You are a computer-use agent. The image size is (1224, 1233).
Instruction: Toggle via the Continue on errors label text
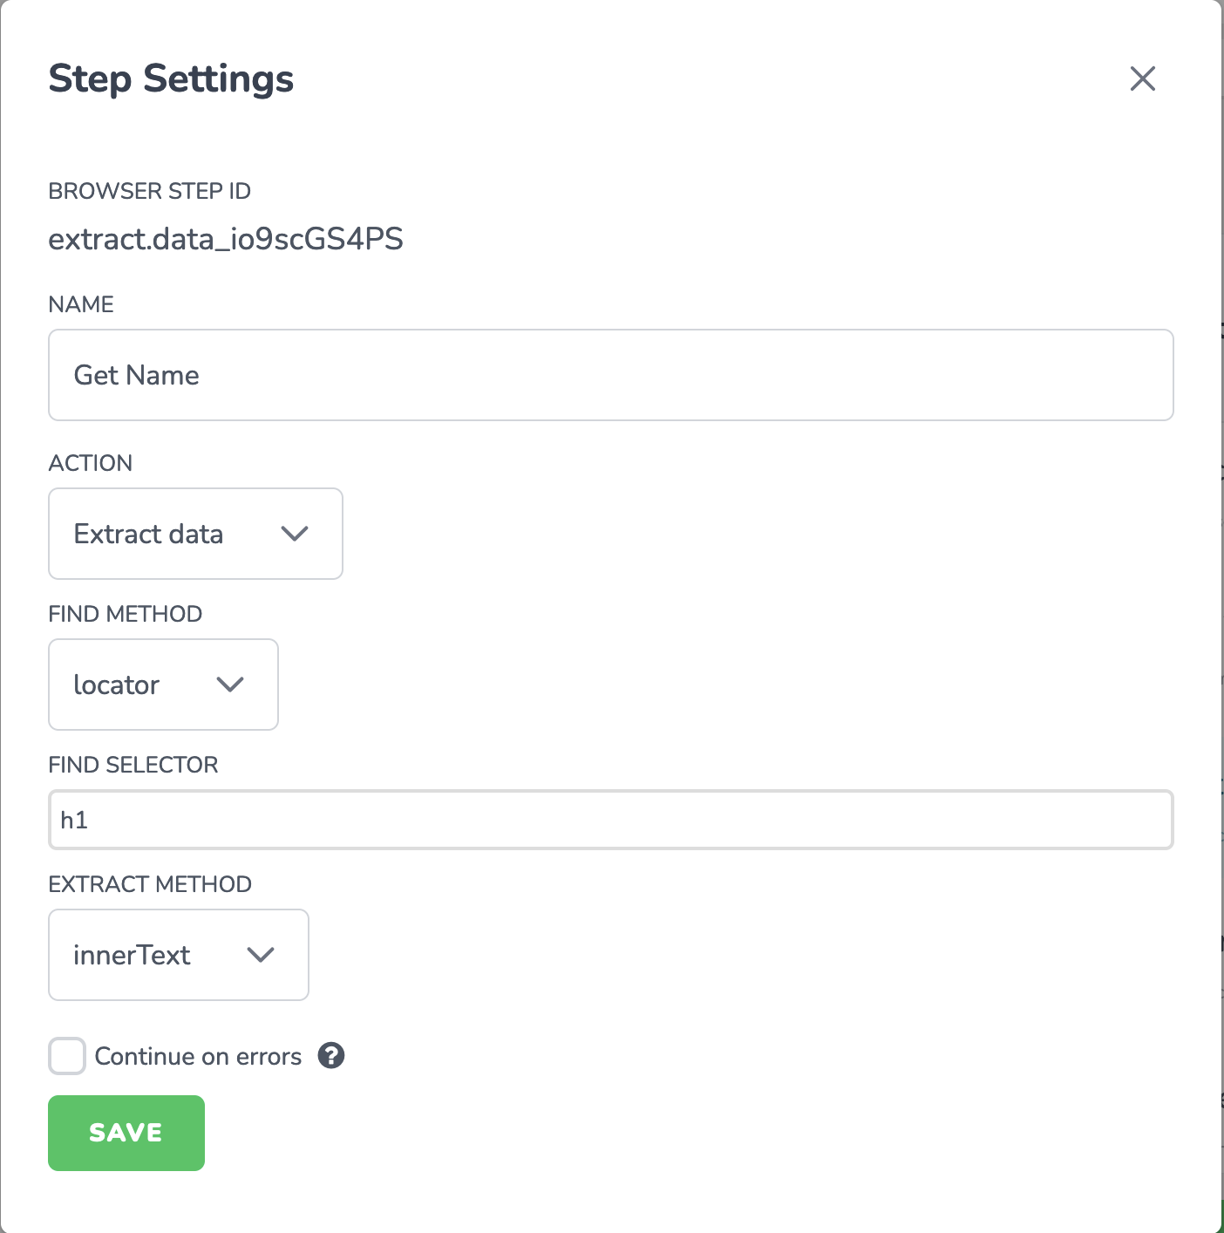pos(198,1056)
